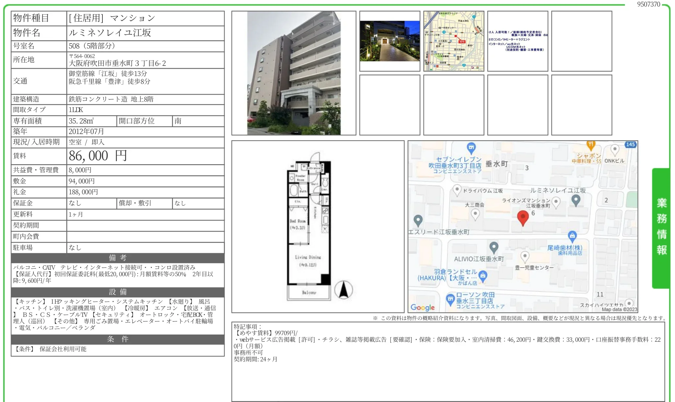Open the main building exterior photo
Viewport: 675px width, 402px height.
(x=294, y=73)
